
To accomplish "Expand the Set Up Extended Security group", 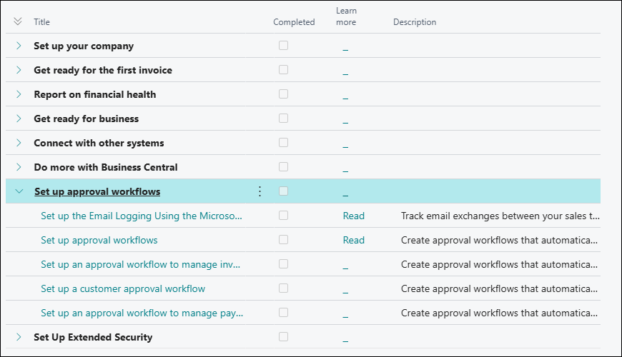I will pos(19,337).
